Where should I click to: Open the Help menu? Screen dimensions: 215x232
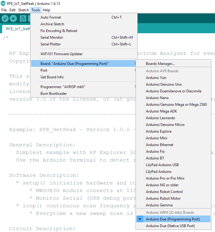[46, 10]
